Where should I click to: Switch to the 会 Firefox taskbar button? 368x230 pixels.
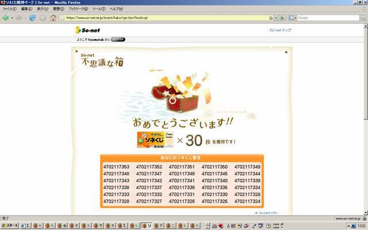[62, 225]
